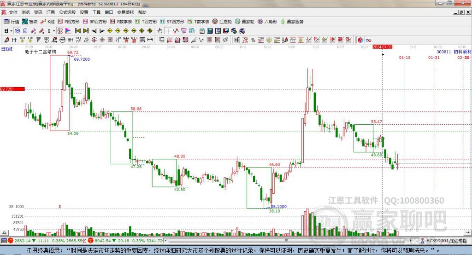Image resolution: width=472 pixels, height=255 pixels.
Task: Click the 老子十二宫结构 indicator label
Action: (x=41, y=52)
